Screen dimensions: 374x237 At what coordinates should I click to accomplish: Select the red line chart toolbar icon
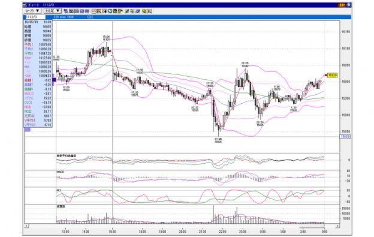94,11
